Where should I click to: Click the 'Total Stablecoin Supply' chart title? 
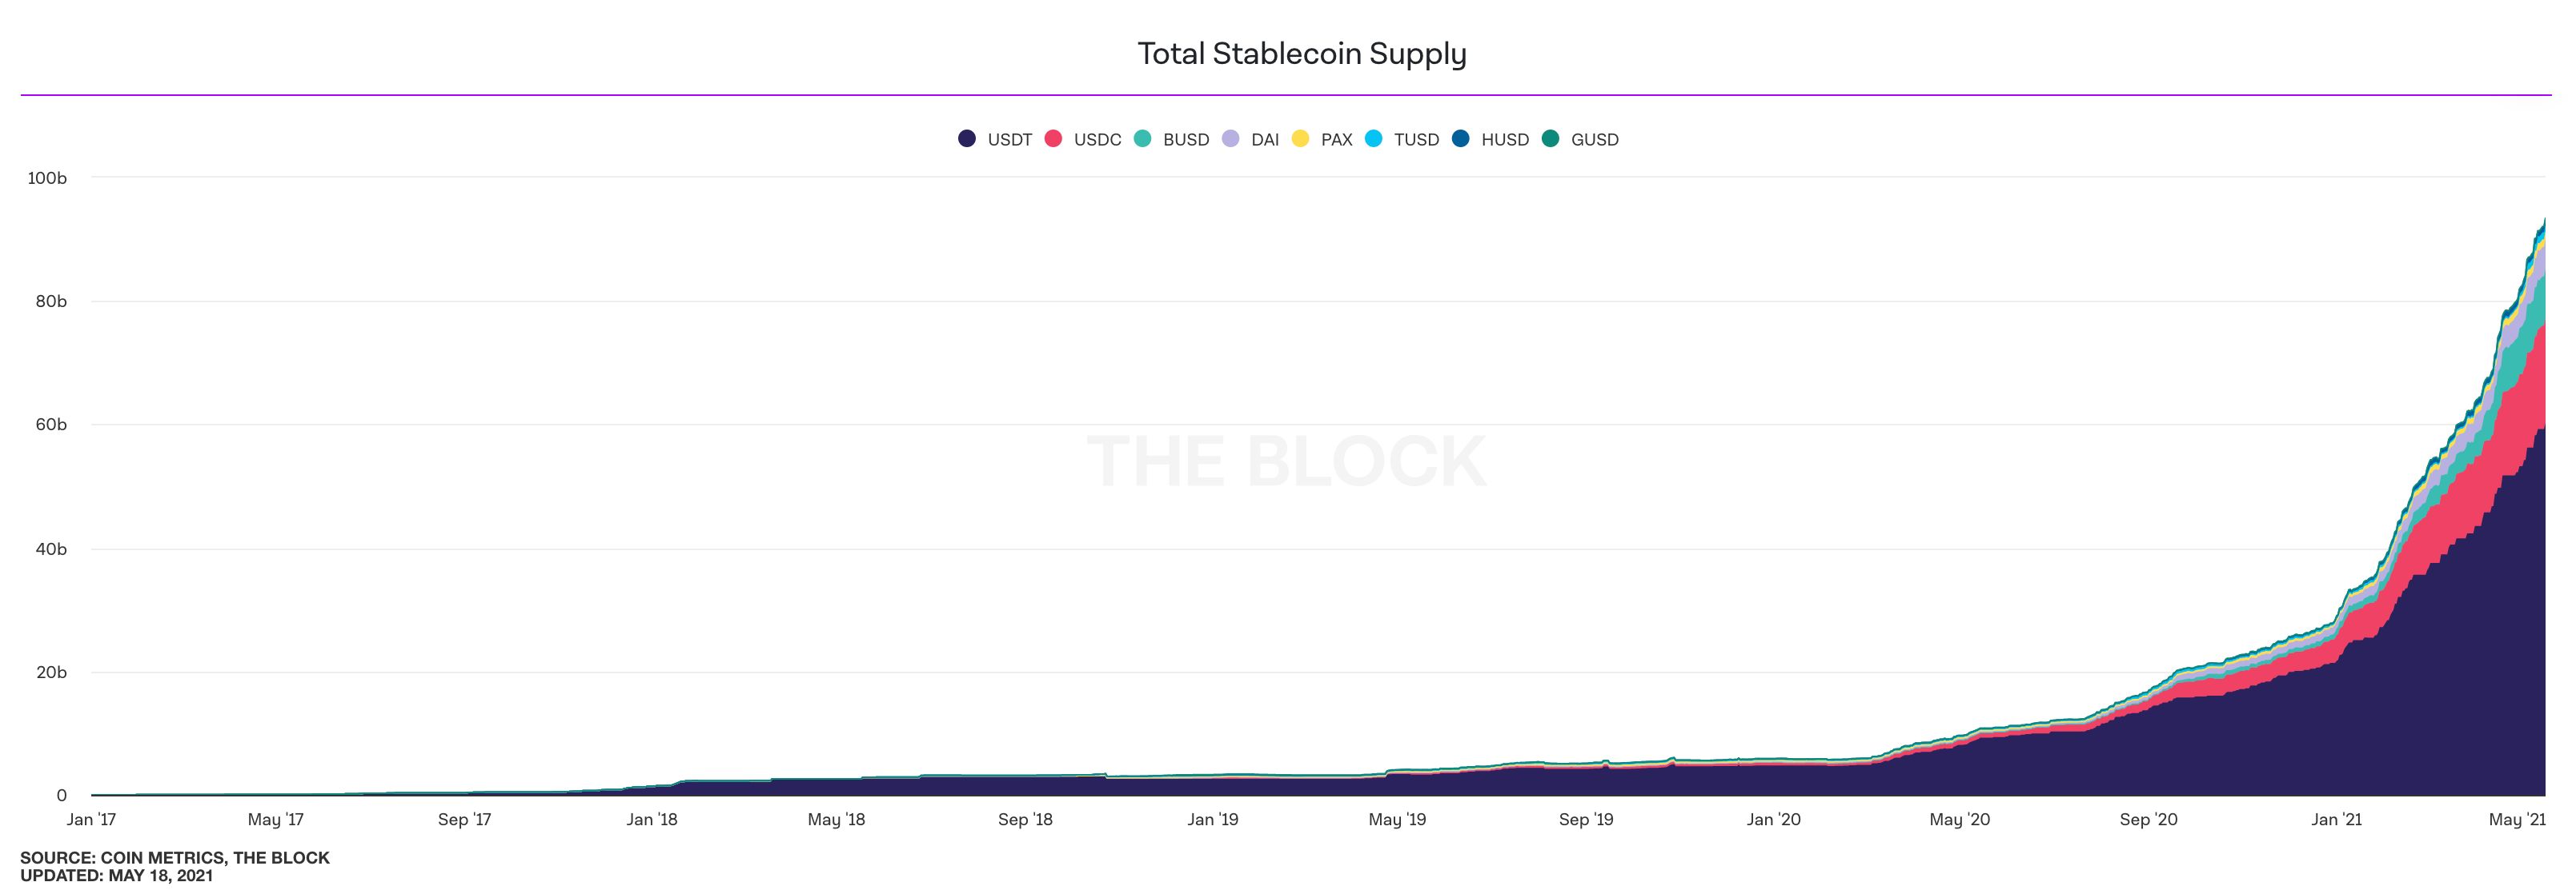point(1302,53)
